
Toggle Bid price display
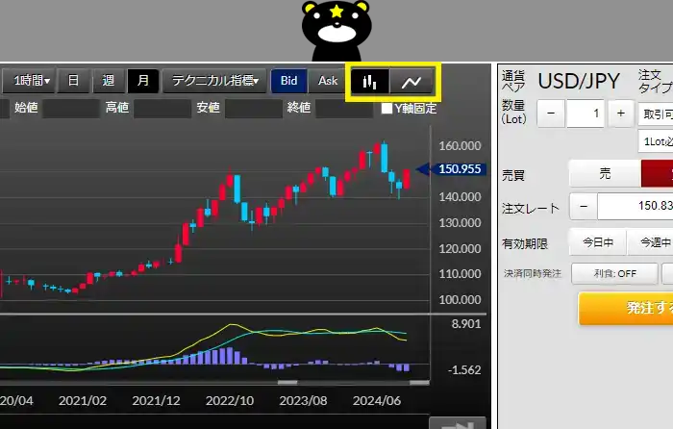288,81
